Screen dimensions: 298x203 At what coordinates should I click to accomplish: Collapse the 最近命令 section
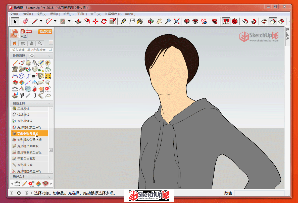[49, 177]
